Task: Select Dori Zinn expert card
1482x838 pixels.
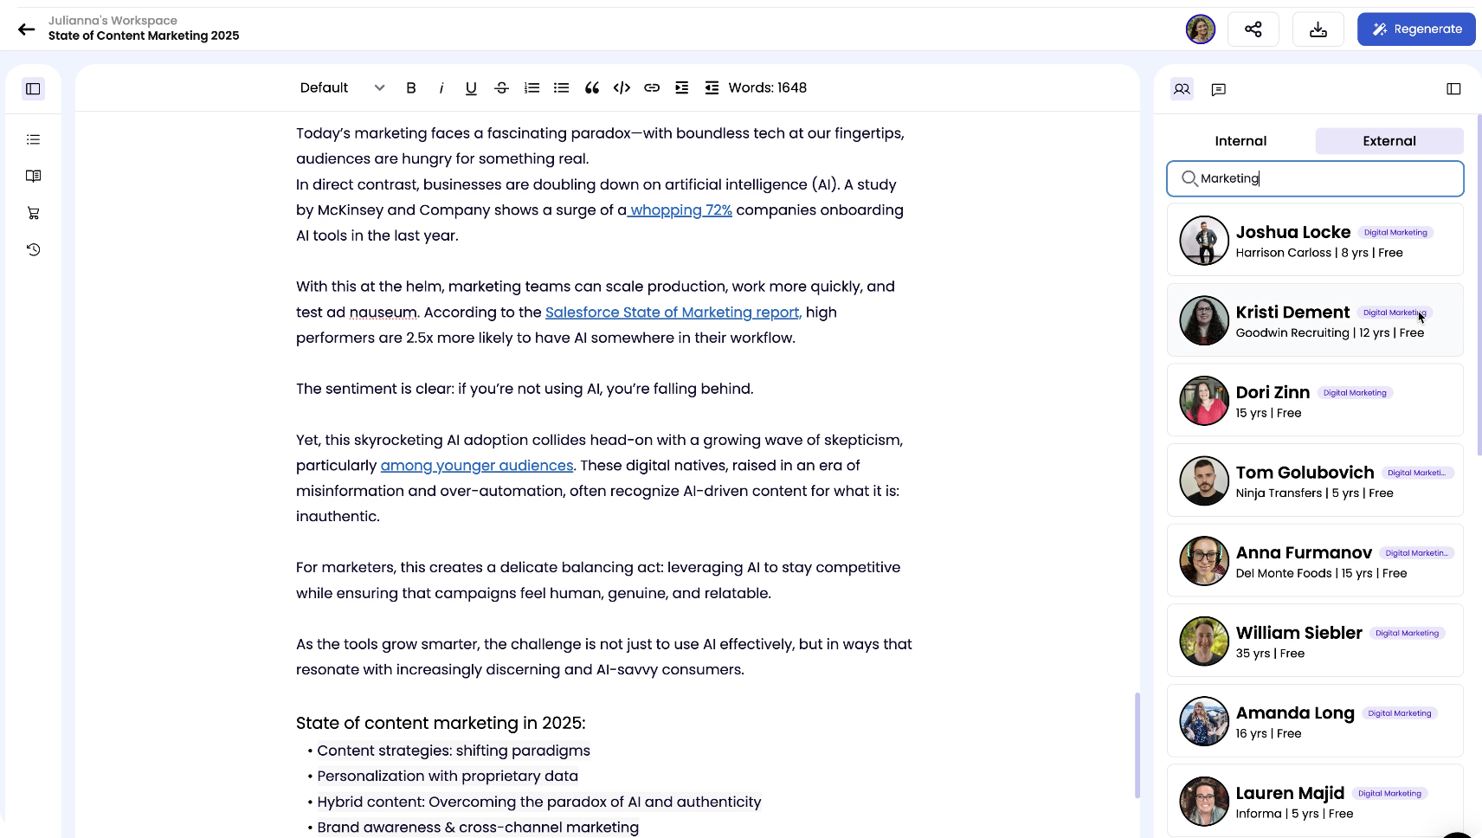Action: pyautogui.click(x=1315, y=400)
